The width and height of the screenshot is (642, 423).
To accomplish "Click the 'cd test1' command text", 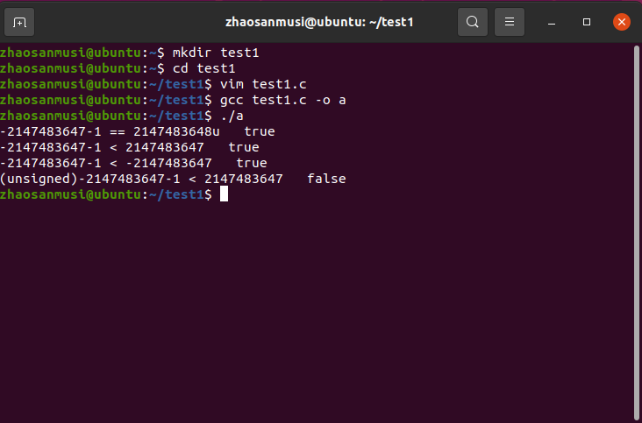I will 203,68.
